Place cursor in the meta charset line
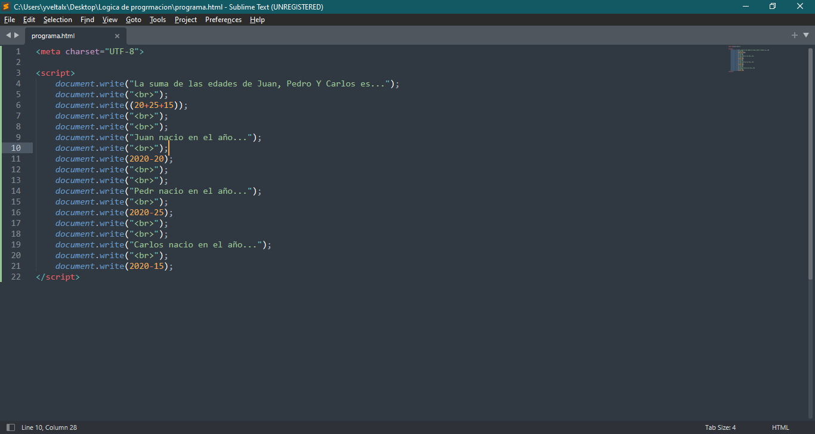The height and width of the screenshot is (434, 815). tap(90, 51)
